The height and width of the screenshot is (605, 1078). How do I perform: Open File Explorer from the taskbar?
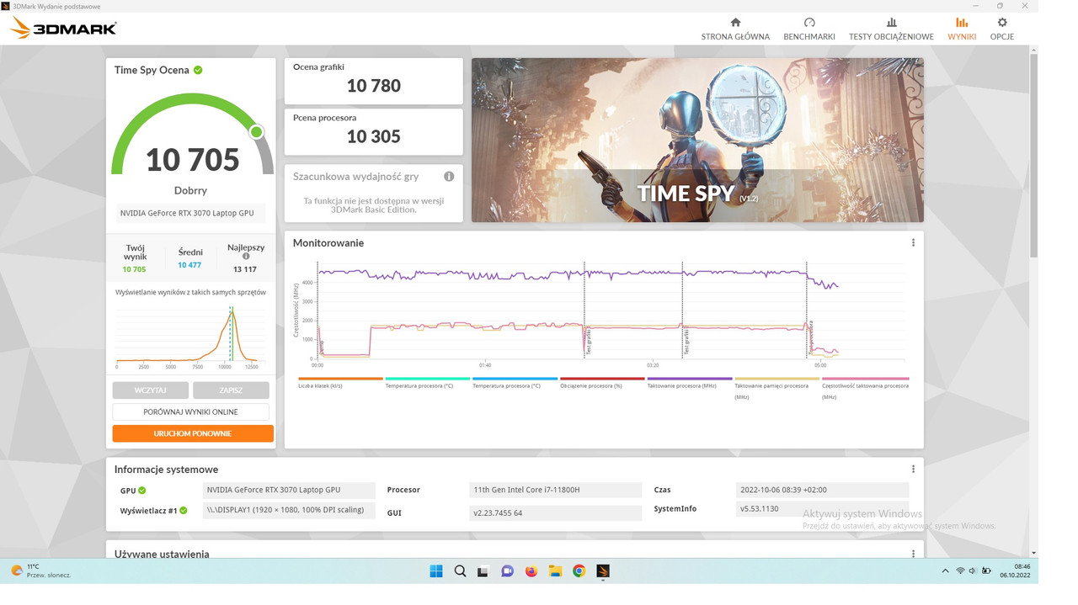pos(555,571)
